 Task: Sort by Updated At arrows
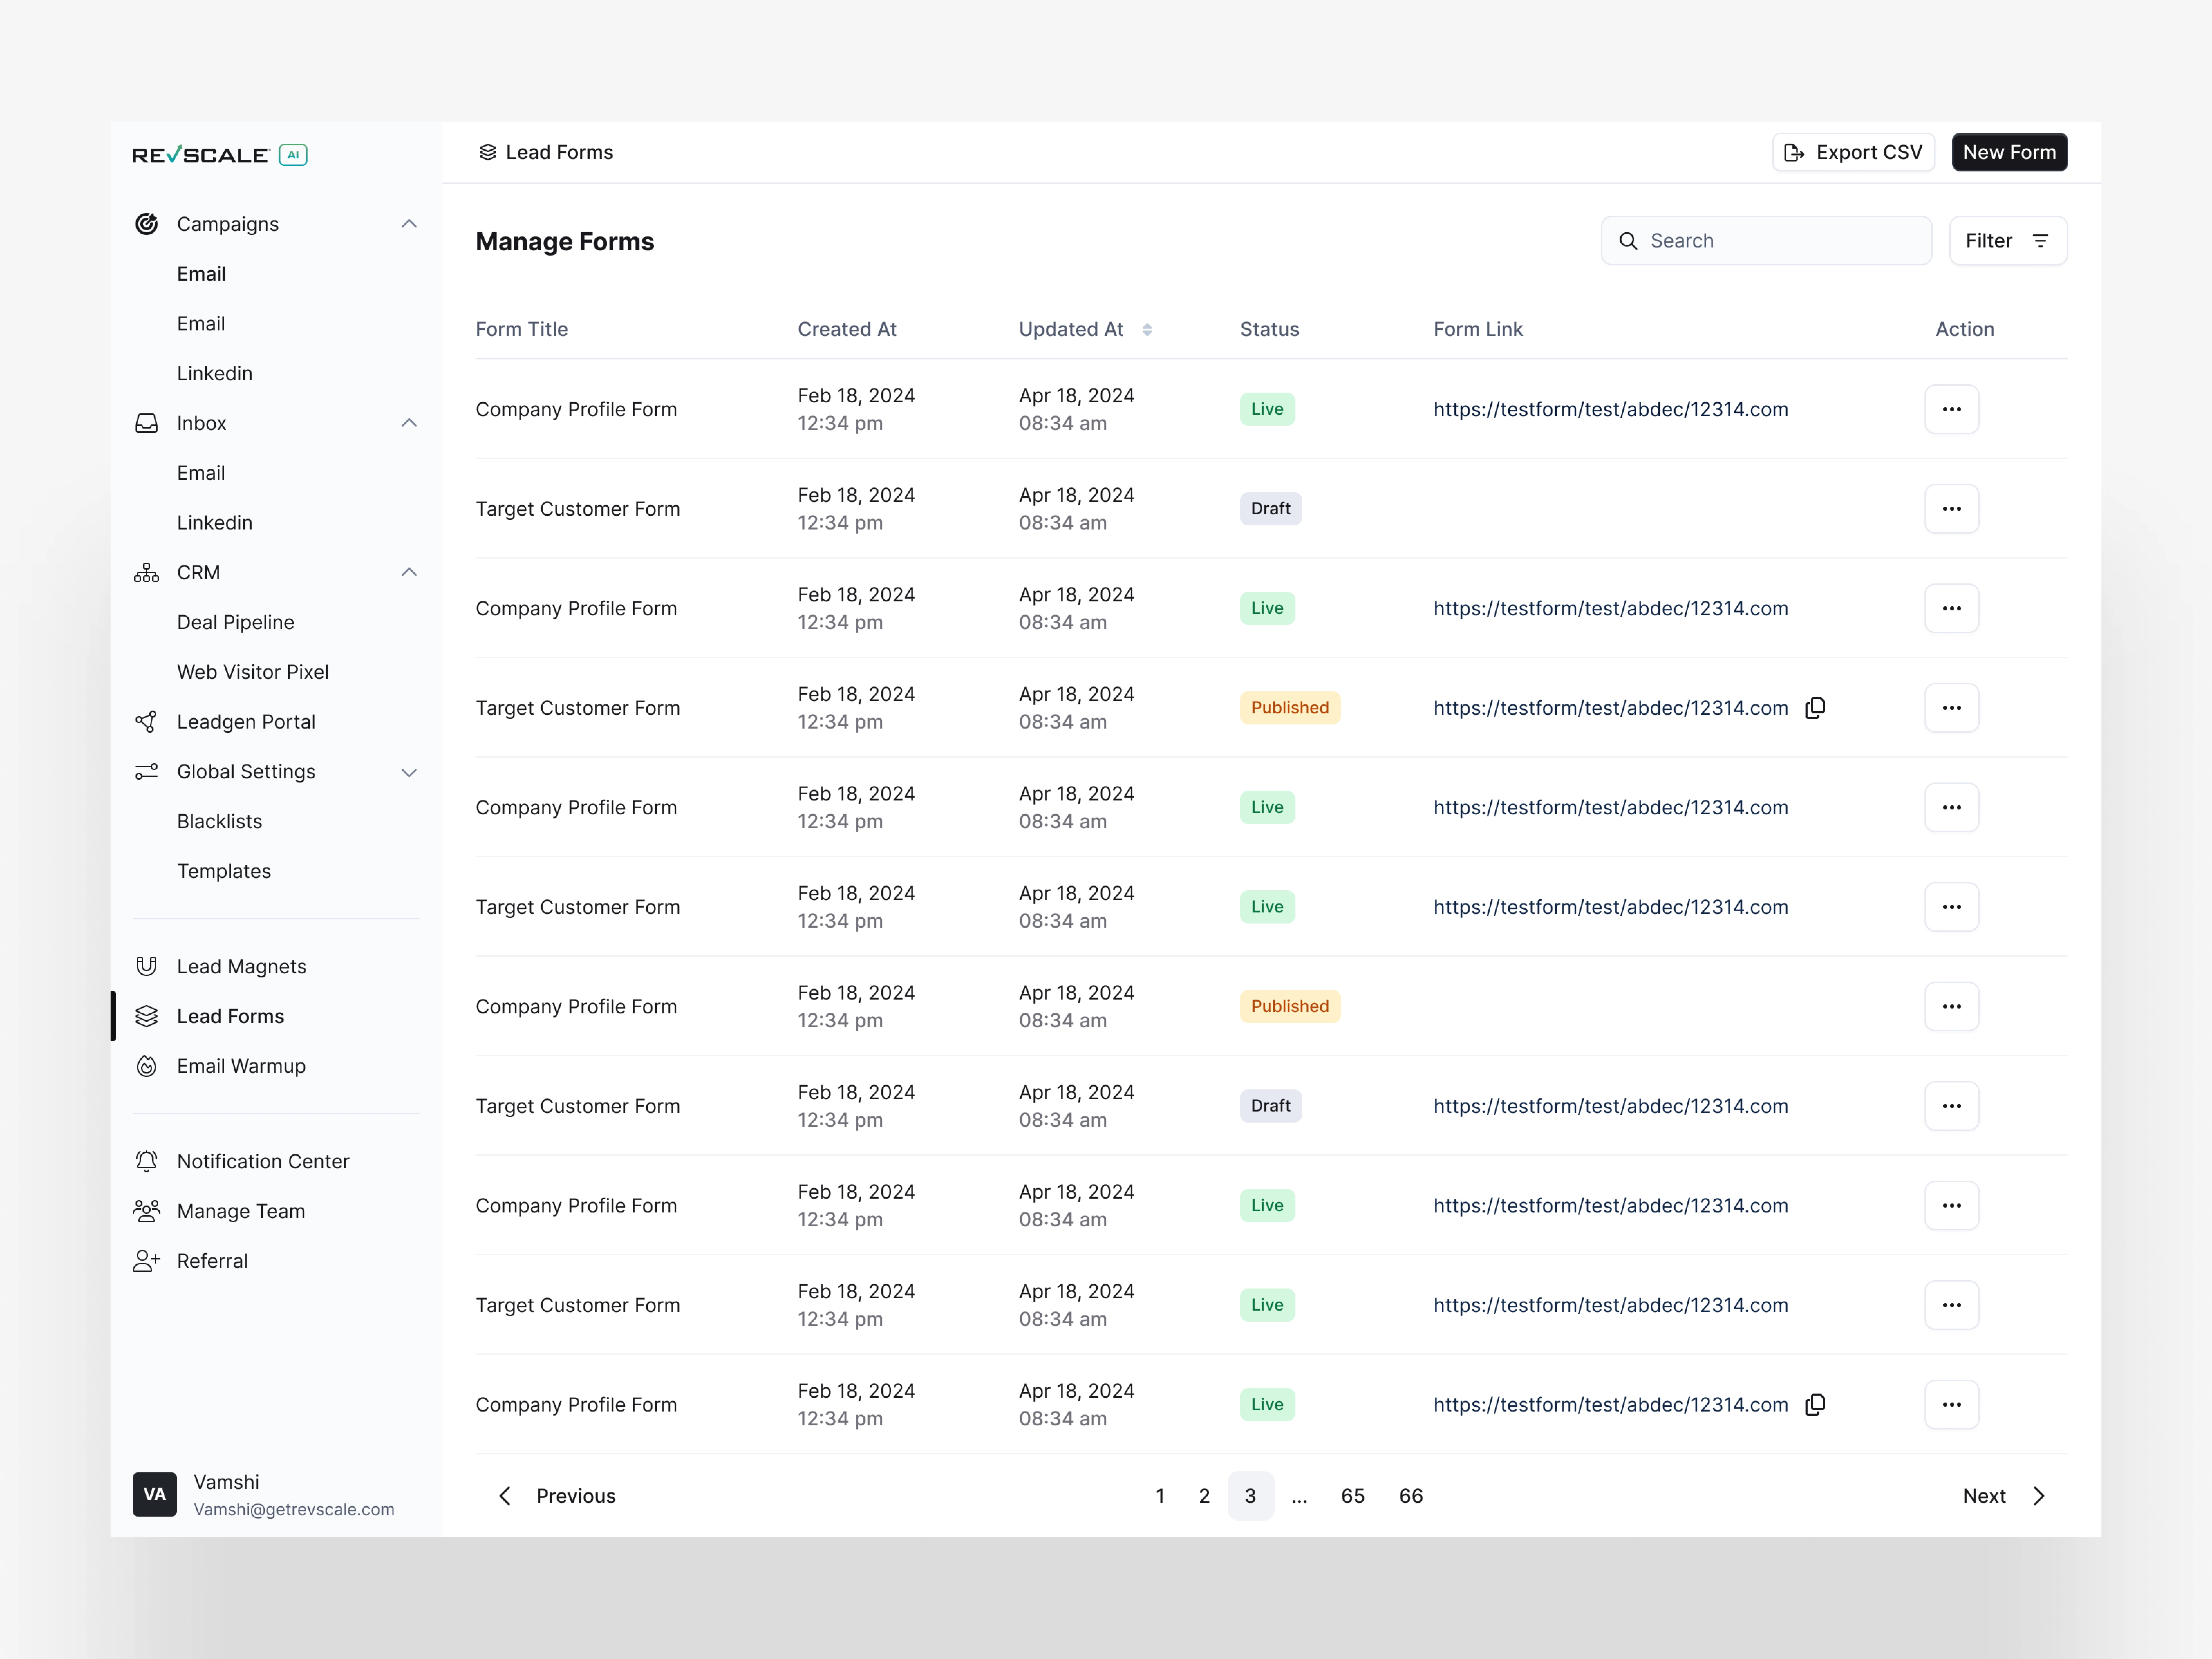(x=1147, y=330)
